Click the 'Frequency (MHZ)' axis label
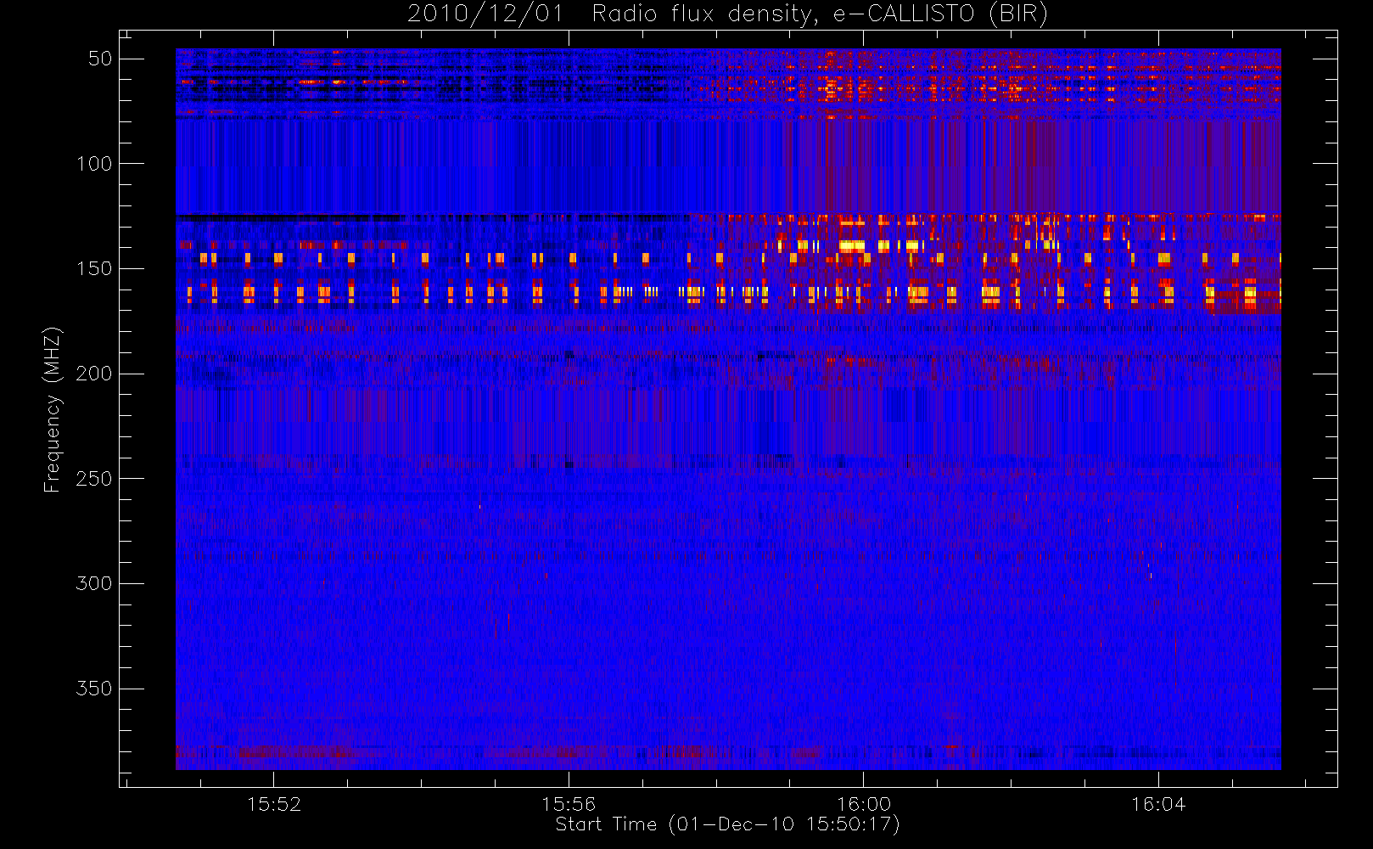 point(53,409)
